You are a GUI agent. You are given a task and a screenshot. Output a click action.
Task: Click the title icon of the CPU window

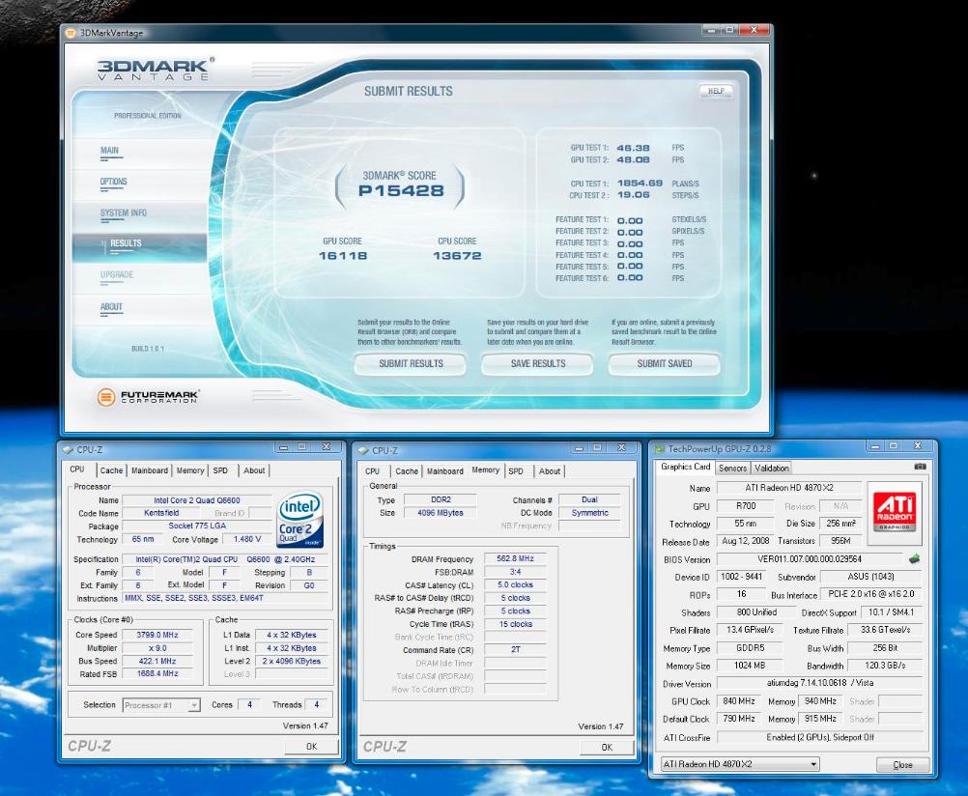(69, 450)
